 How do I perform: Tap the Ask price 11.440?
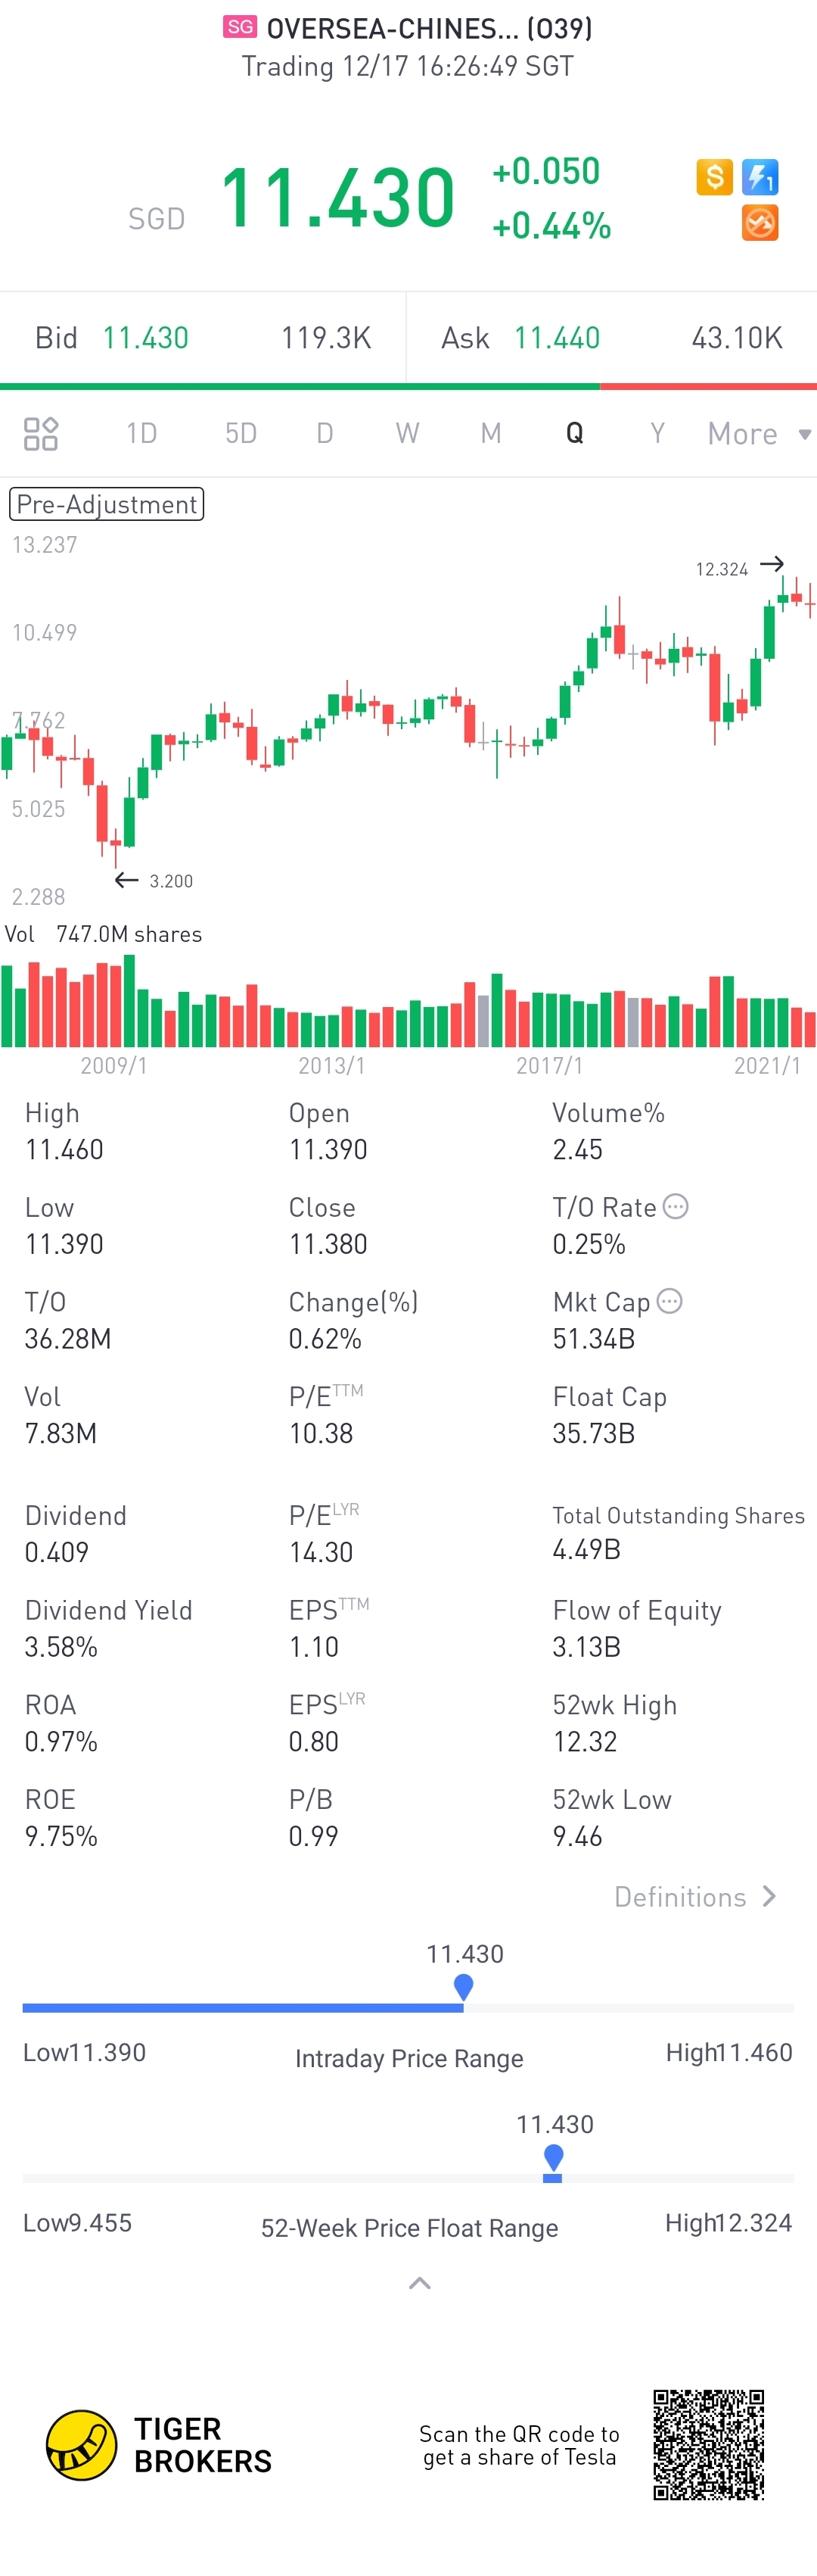(558, 338)
